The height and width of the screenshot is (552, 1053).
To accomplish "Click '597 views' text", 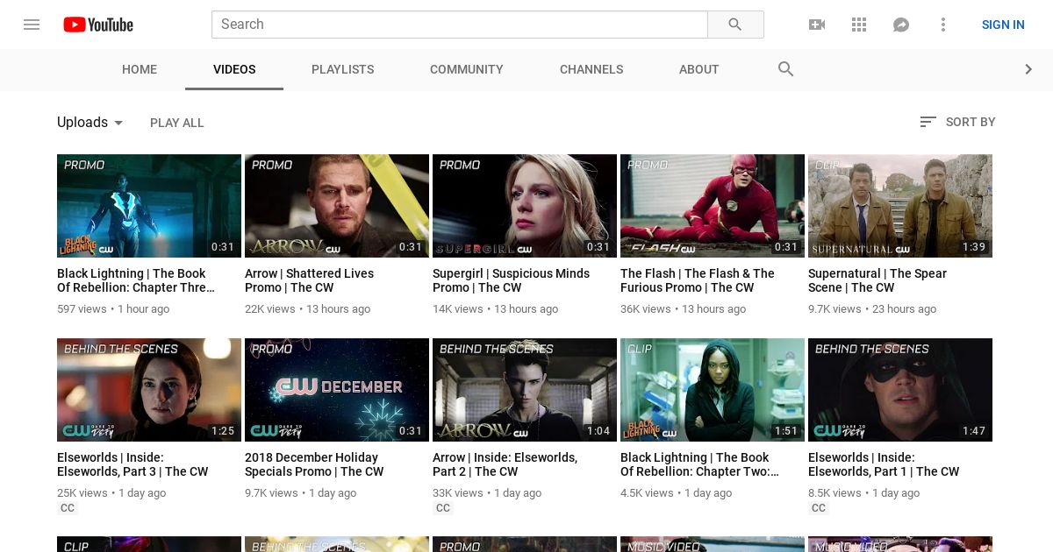I will click(x=82, y=309).
